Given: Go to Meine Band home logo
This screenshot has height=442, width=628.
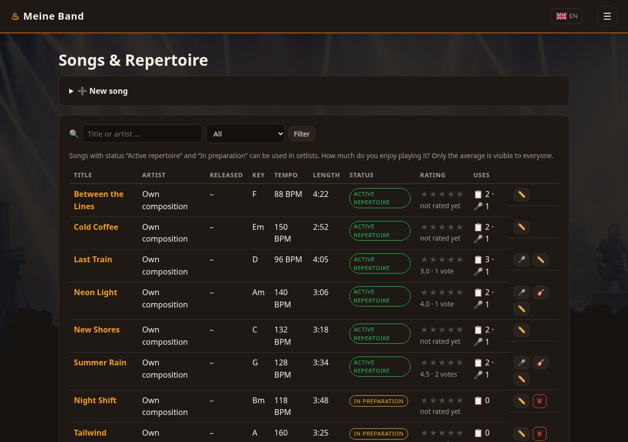Looking at the screenshot, I should (48, 16).
